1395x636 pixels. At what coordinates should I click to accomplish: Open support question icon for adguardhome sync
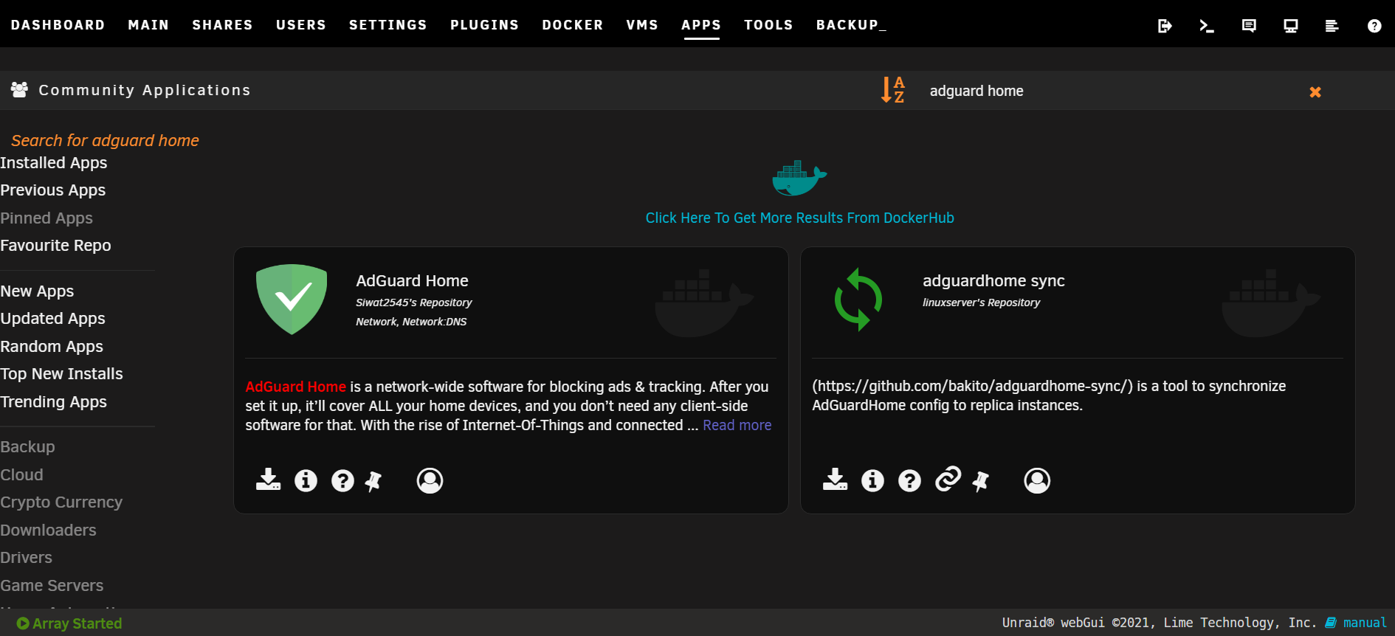909,480
